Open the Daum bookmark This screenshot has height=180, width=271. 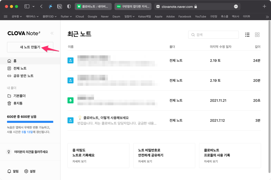tap(116, 17)
